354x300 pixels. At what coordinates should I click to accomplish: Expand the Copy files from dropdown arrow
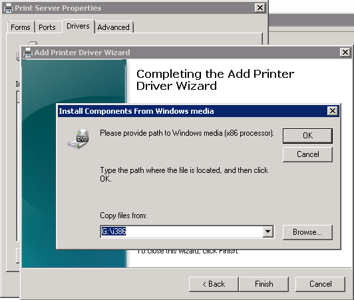268,231
